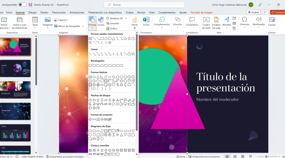Collapse the Formas shapes dropdown
This screenshot has width=285, height=158.
(92, 23)
